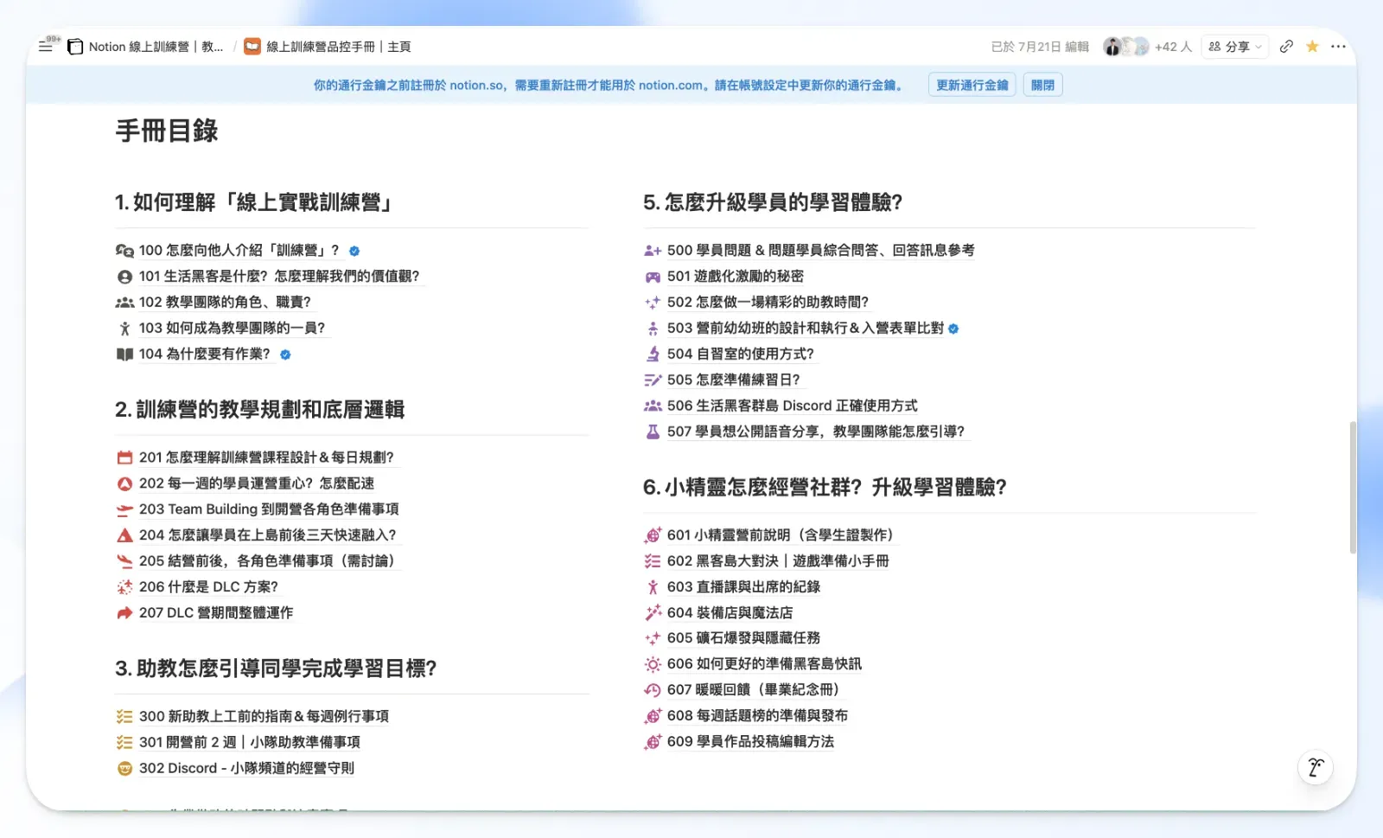Click the book icon beside page 104
The image size is (1383, 838).
click(124, 355)
